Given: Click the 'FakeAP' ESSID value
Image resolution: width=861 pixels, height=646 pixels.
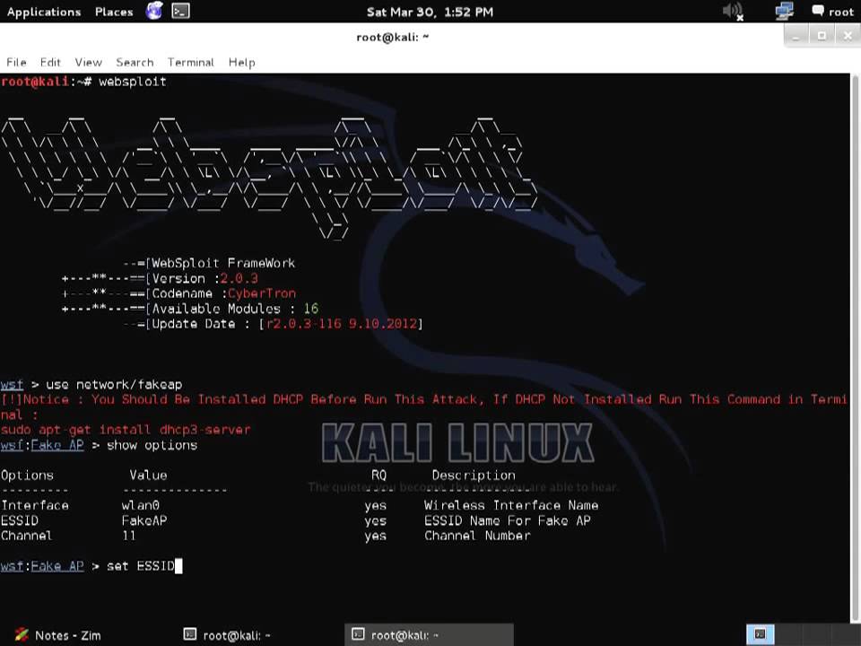Looking at the screenshot, I should point(143,520).
